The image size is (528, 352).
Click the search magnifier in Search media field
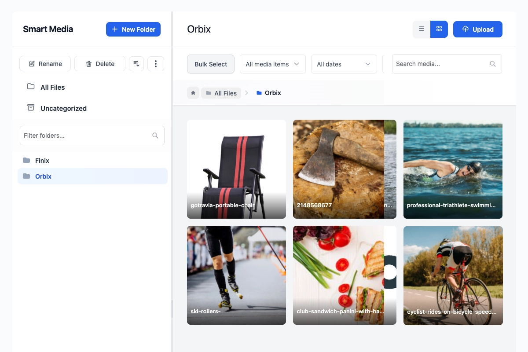492,64
